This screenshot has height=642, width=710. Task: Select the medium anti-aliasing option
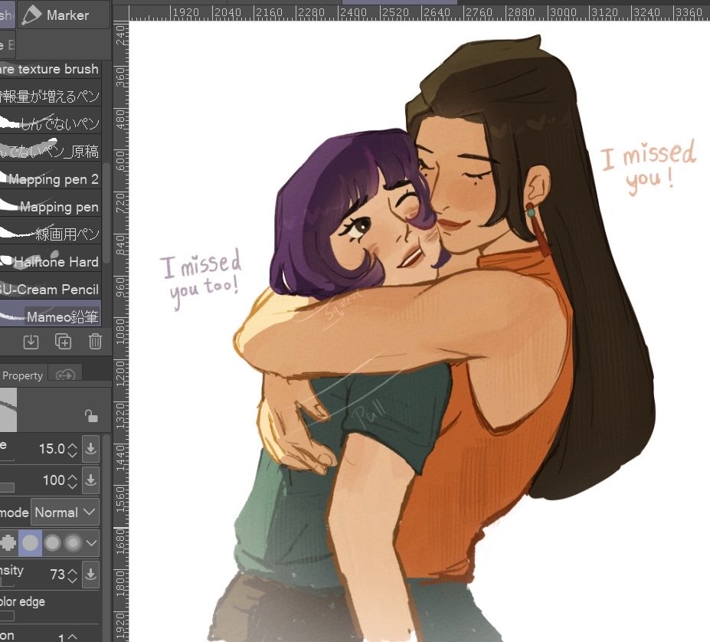(53, 542)
